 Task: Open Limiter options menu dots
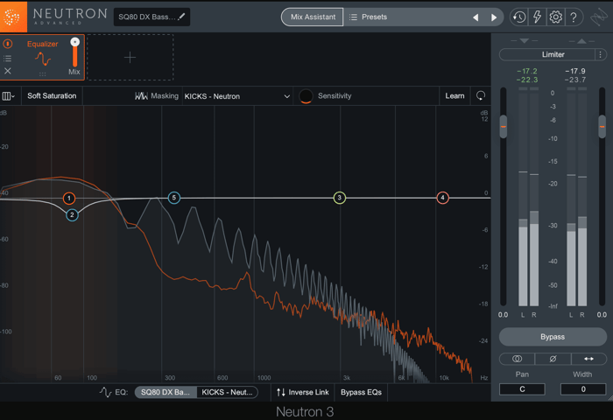(x=601, y=54)
